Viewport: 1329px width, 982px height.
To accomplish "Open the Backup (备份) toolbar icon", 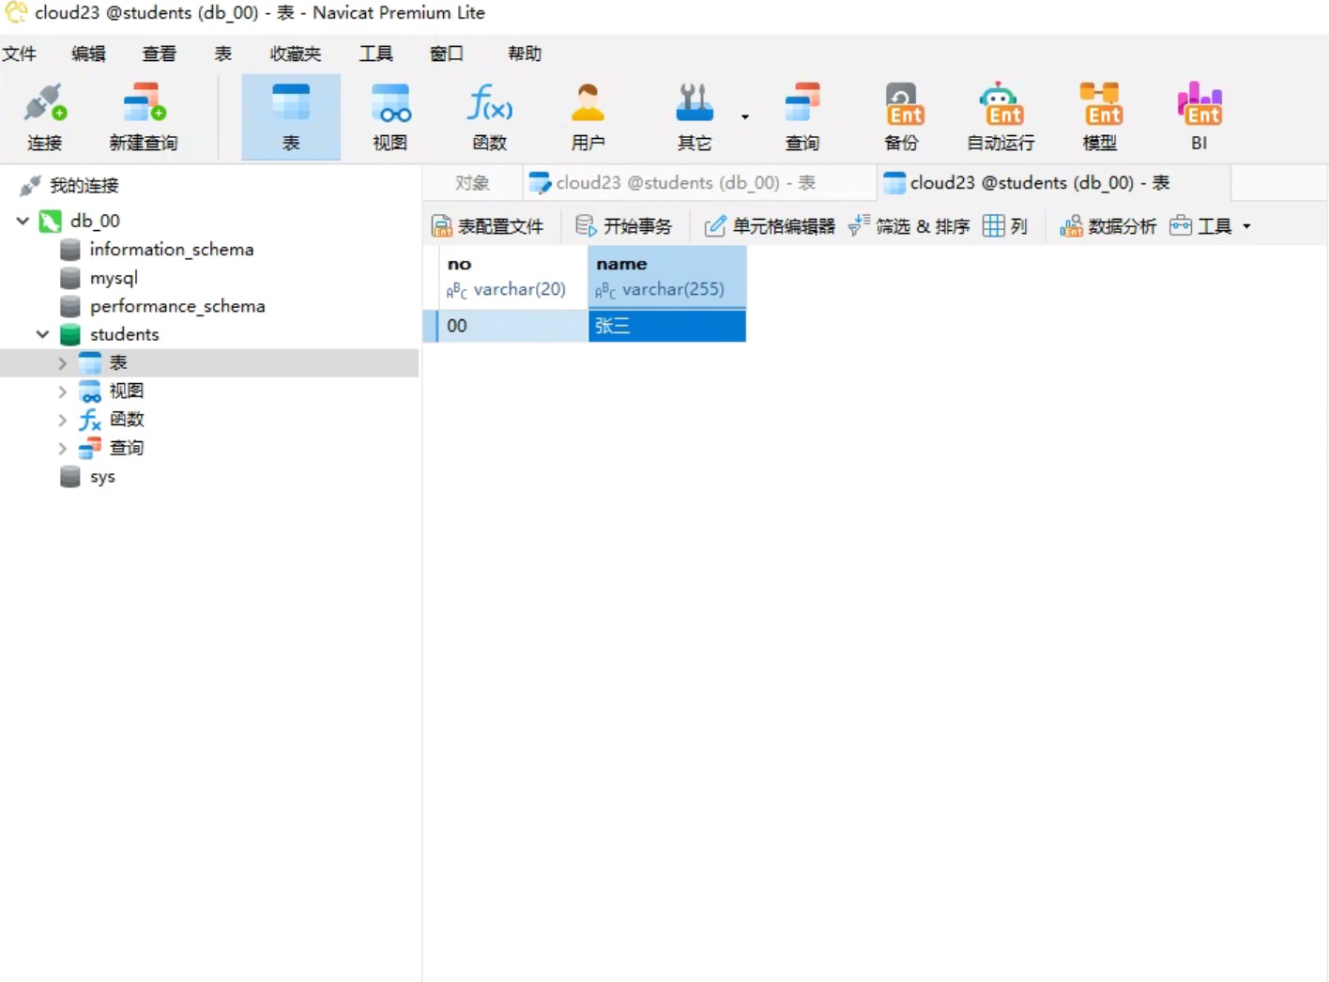I will (902, 116).
